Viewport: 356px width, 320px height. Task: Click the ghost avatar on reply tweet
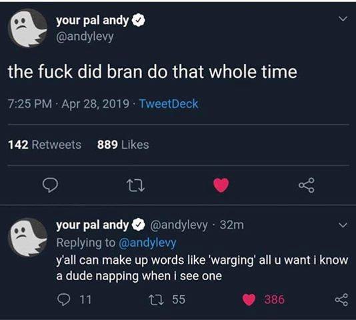[x=27, y=237]
